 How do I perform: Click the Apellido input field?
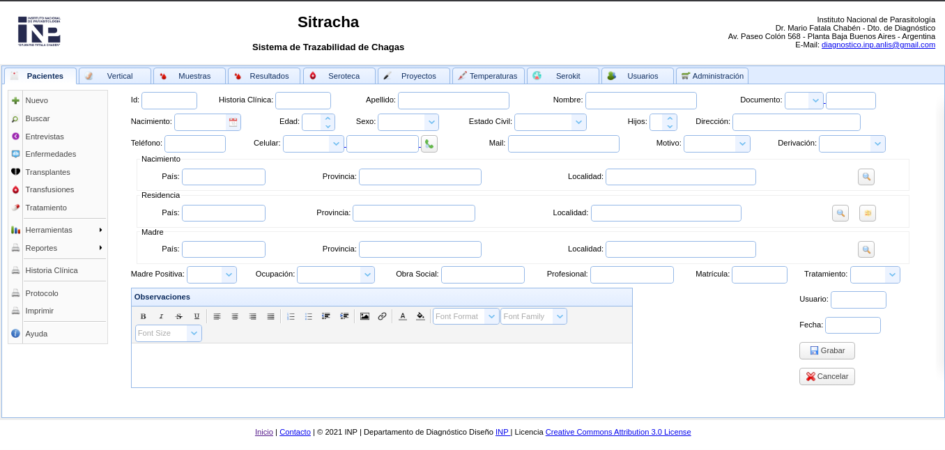[453, 101]
